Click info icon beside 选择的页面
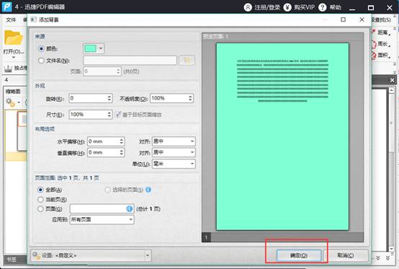Image resolution: width=399 pixels, height=269 pixels. [148, 190]
